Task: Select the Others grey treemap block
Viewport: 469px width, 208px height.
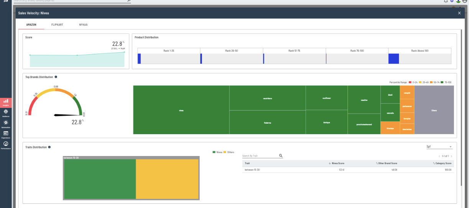Action: pyautogui.click(x=434, y=110)
